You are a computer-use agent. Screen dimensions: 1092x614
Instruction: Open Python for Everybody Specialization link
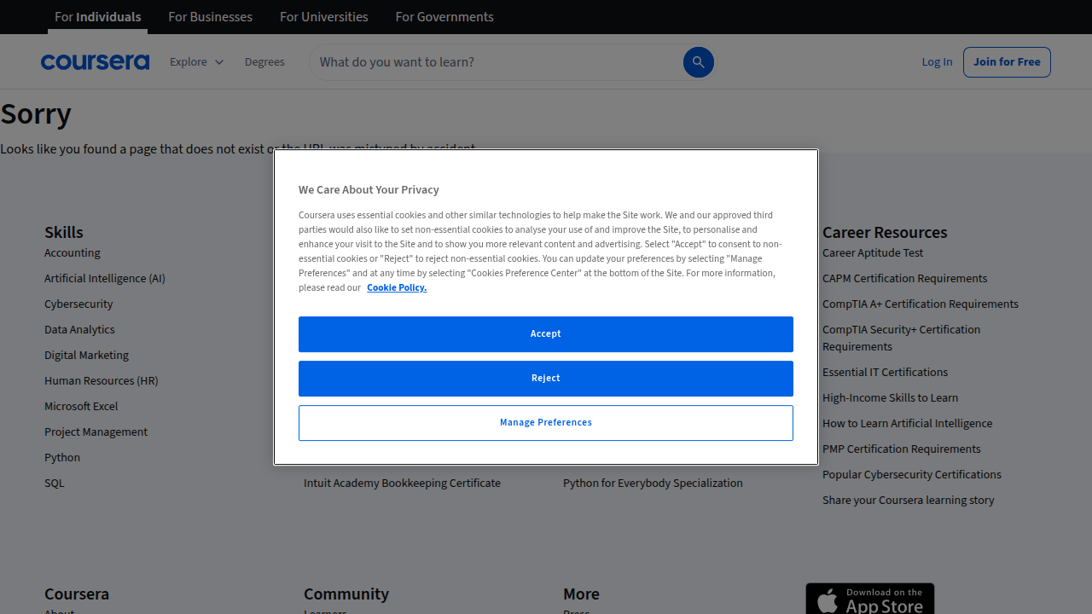[x=653, y=484]
